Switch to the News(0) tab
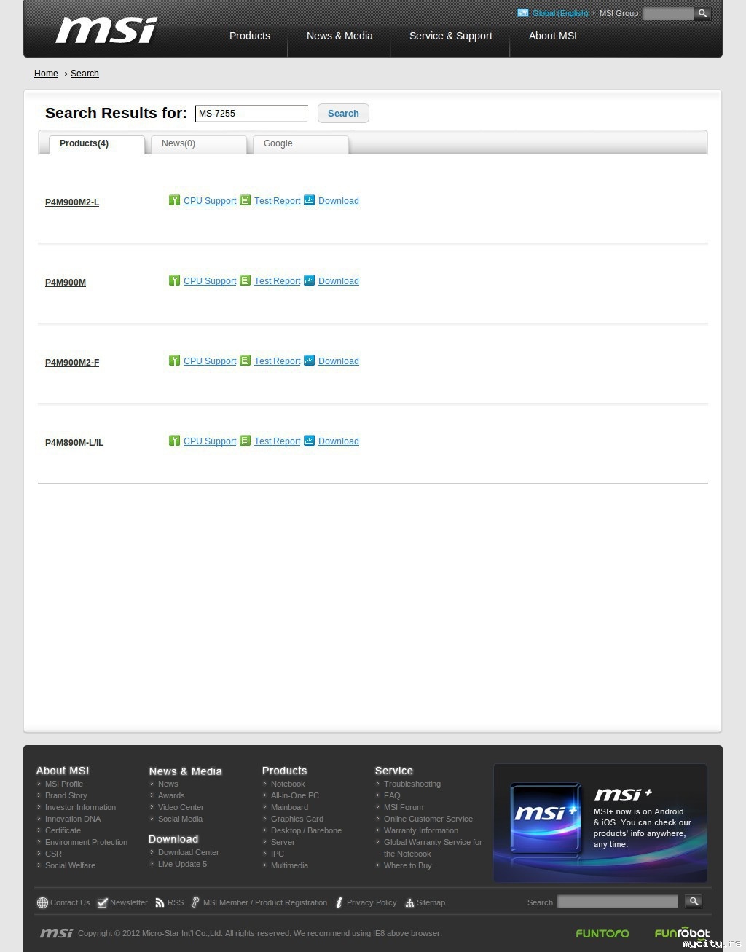746x952 pixels. [199, 144]
